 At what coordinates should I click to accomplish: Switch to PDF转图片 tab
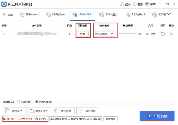108,14
